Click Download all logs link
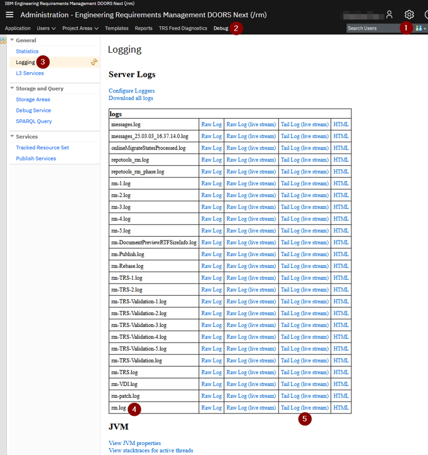The height and width of the screenshot is (455, 428). (131, 98)
